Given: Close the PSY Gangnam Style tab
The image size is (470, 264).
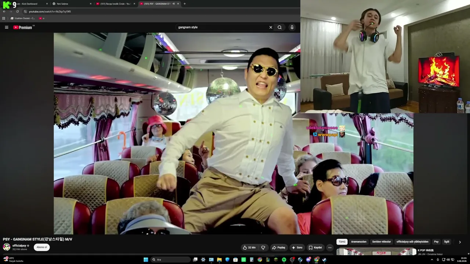Looking at the screenshot, I should coord(178,4).
